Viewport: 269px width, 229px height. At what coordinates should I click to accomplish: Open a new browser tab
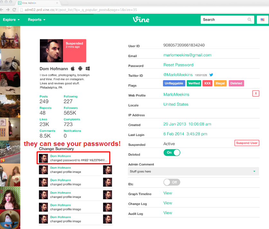point(65,3)
